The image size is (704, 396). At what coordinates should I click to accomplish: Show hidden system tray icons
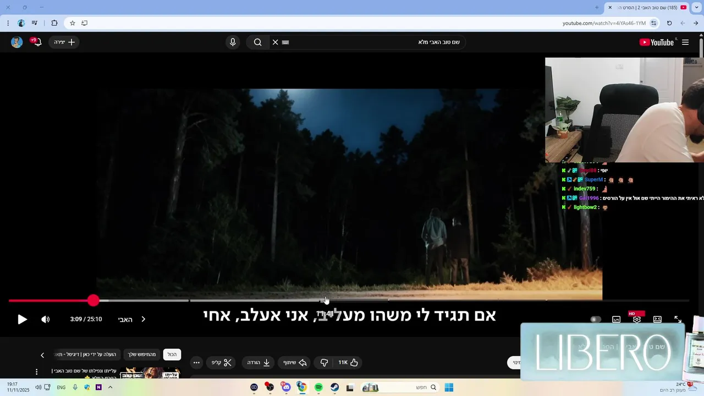coord(110,388)
